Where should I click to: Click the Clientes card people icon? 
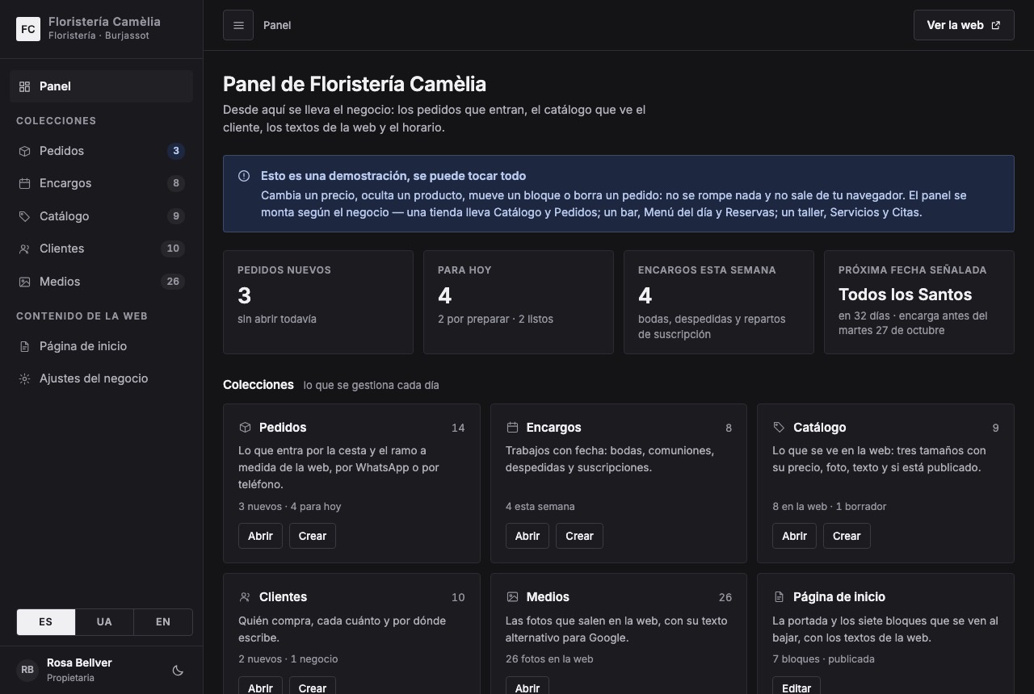coord(245,596)
